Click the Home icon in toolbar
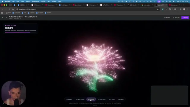190x107 pixels. (x=13, y=9)
